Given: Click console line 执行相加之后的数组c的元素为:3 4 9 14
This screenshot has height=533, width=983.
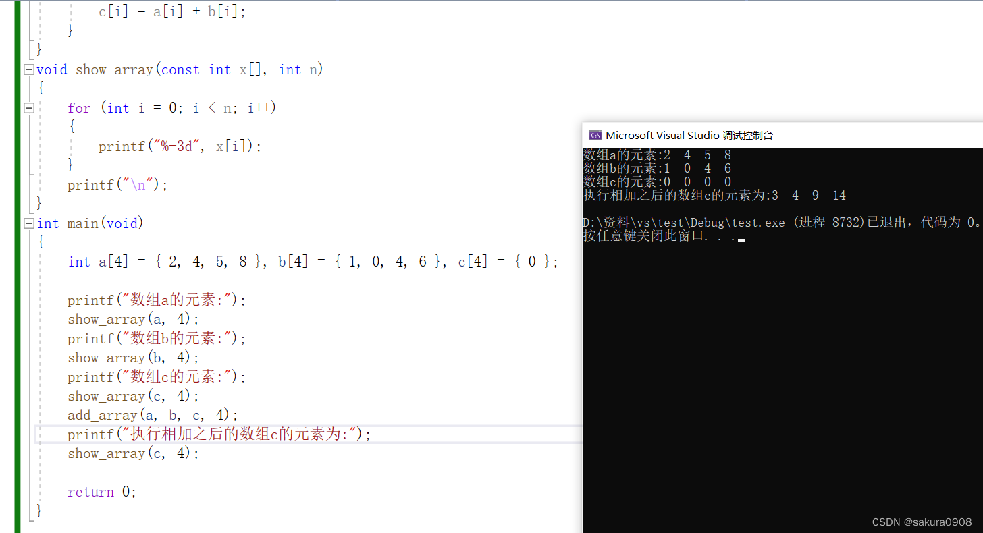Looking at the screenshot, I should point(715,196).
